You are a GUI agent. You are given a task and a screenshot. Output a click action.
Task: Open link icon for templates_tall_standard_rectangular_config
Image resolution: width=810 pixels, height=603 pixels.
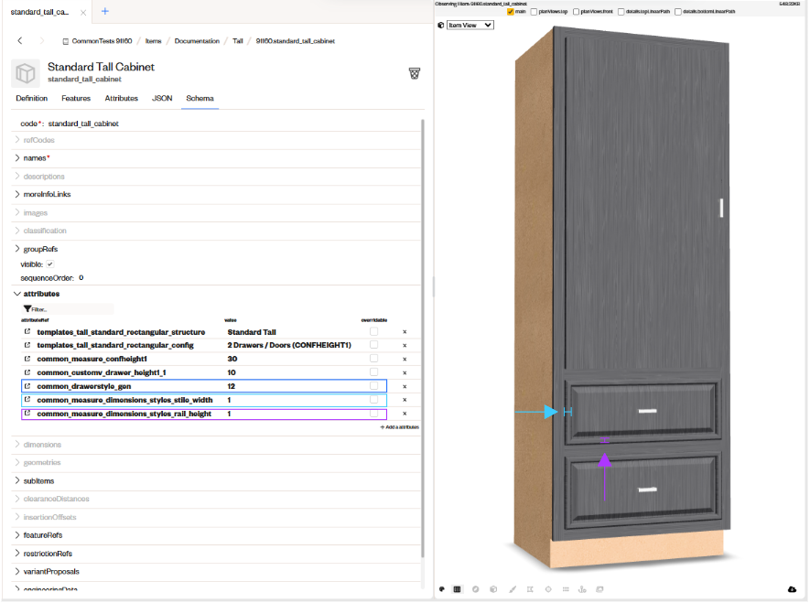pos(27,344)
